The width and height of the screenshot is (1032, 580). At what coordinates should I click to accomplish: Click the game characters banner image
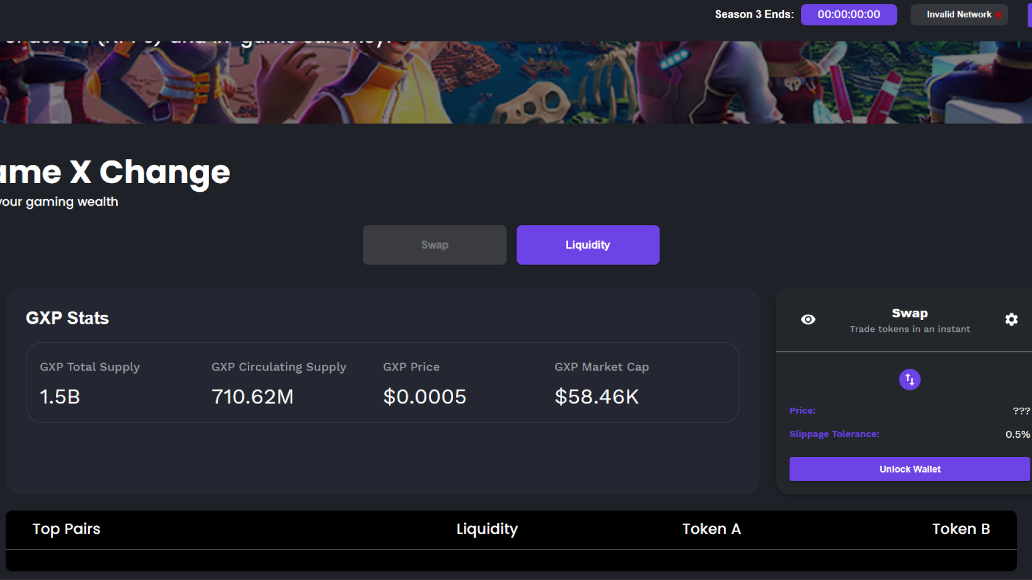tap(516, 82)
